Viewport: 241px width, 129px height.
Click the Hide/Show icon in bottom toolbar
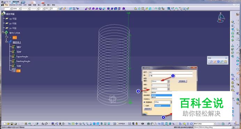[105, 124]
